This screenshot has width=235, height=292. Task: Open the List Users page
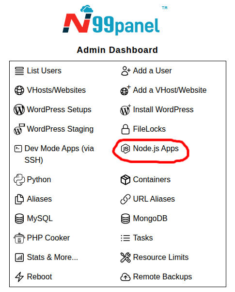[x=44, y=71]
